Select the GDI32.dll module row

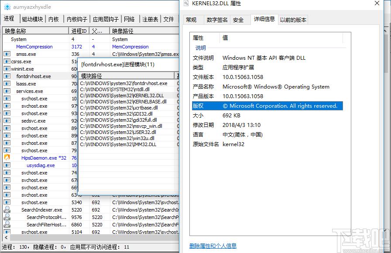pos(129,114)
